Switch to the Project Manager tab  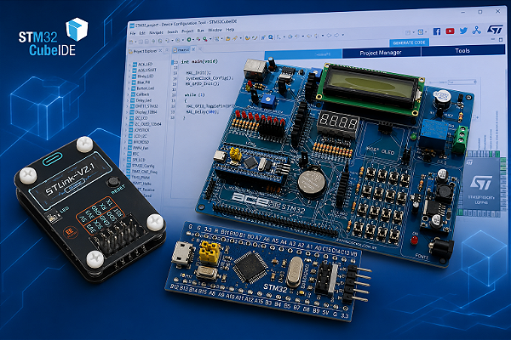click(x=381, y=53)
